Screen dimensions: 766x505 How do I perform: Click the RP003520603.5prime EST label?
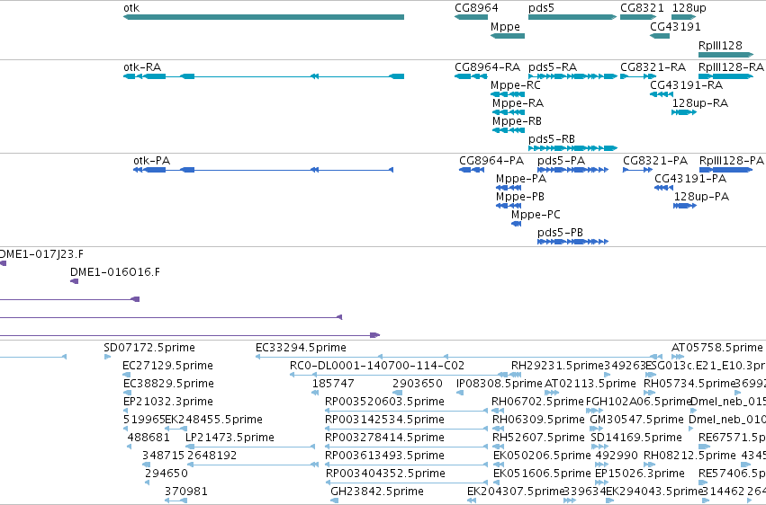[385, 402]
